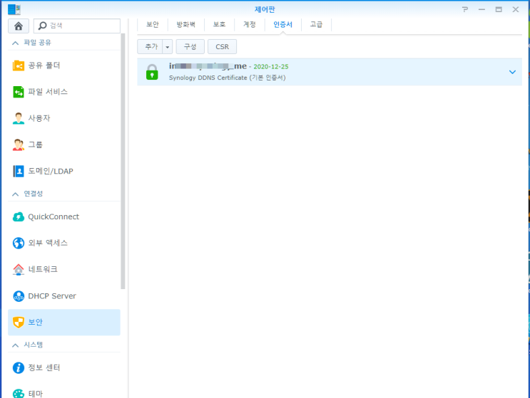Image resolution: width=530 pixels, height=398 pixels.
Task: Select QuickConnect label in sidebar
Action: [53, 217]
